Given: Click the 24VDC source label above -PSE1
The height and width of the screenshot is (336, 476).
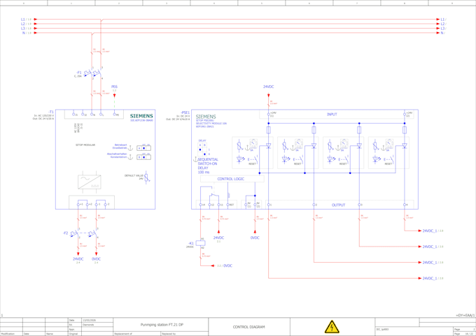Looking at the screenshot, I should click(x=268, y=87).
